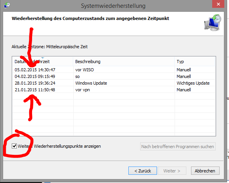Click description 'vor vpn'

83,90
